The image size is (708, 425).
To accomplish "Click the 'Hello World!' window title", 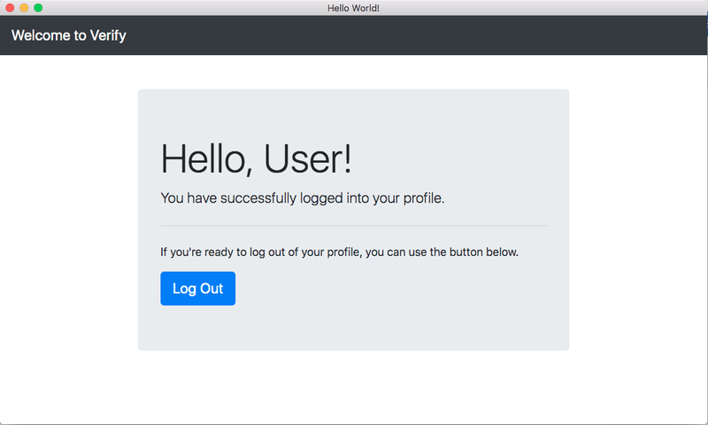I will click(x=353, y=8).
